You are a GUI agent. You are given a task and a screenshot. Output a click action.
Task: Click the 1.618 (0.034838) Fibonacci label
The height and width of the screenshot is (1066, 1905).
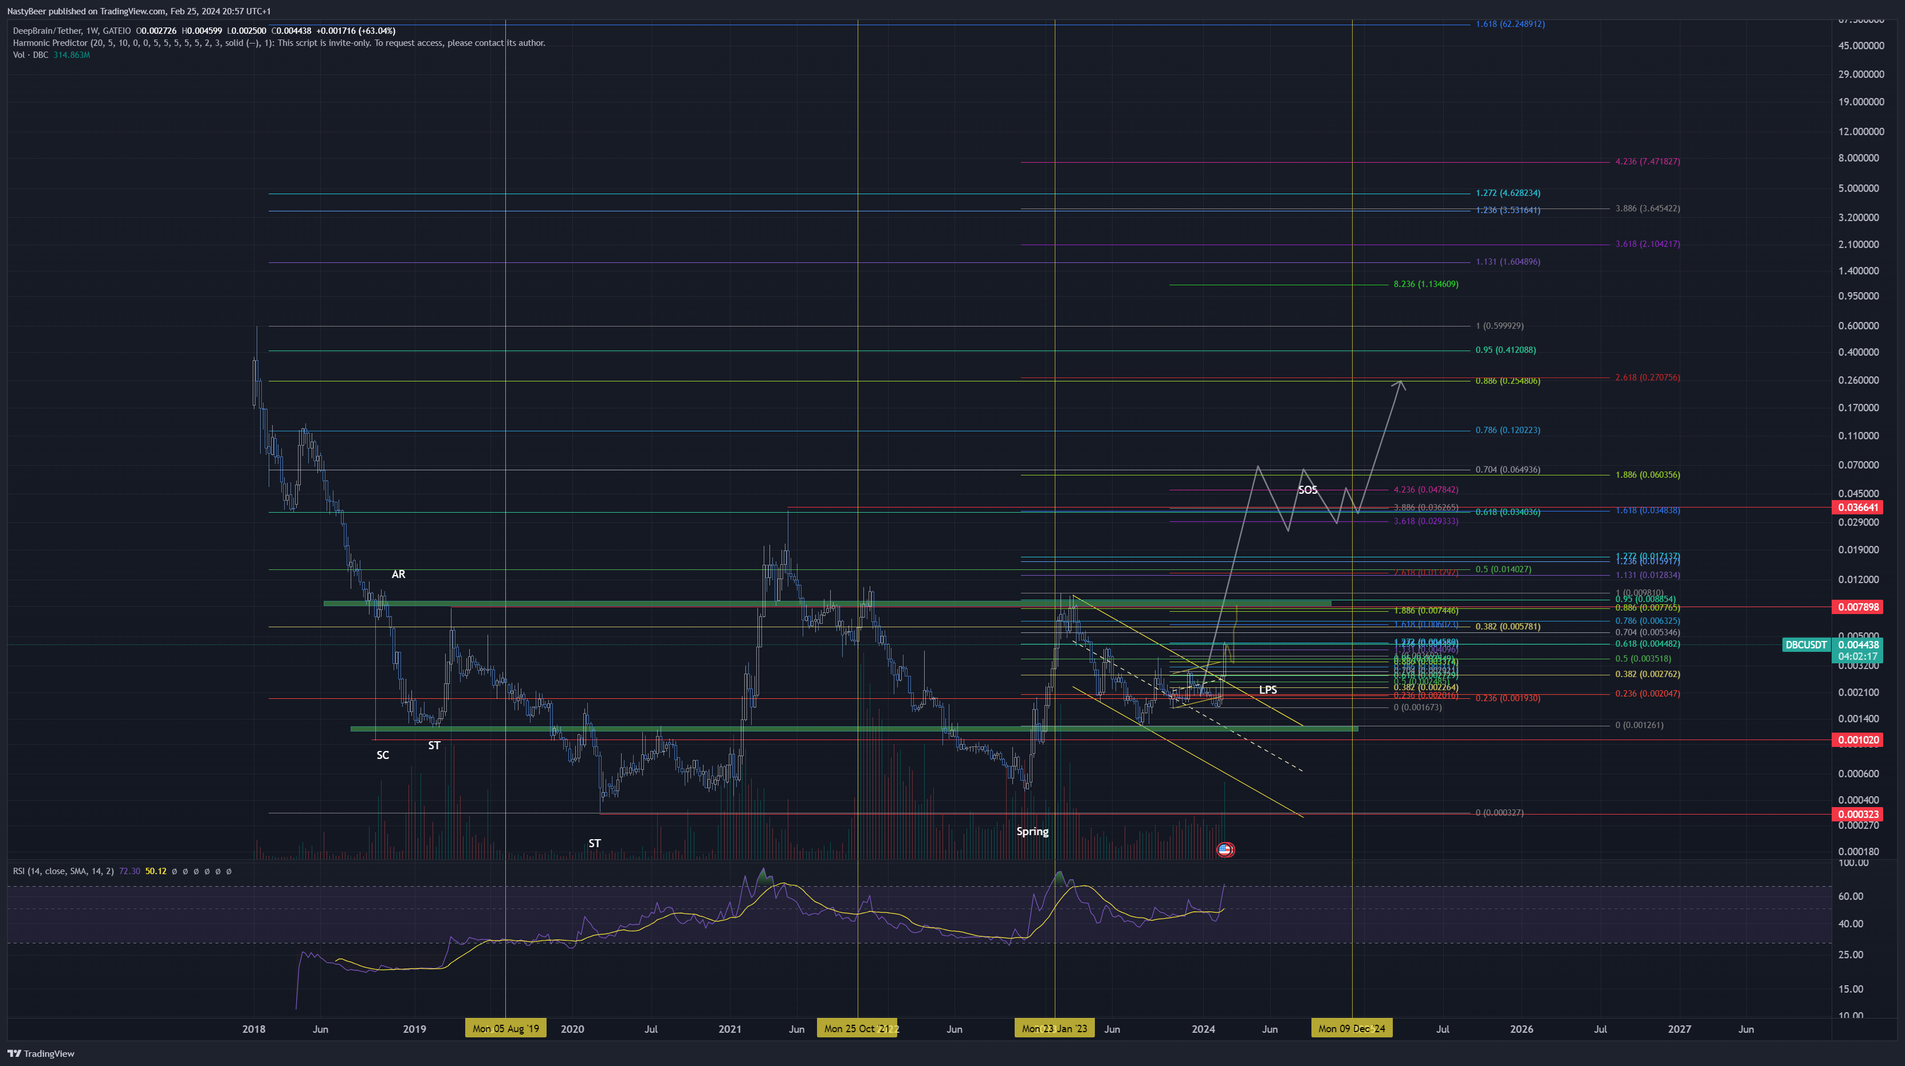point(1647,511)
